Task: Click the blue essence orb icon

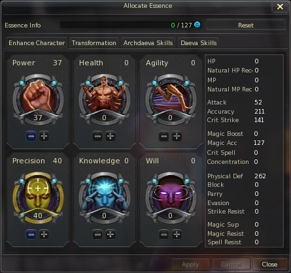Action: click(x=197, y=25)
